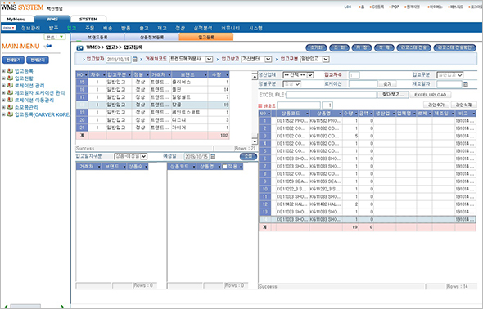Click book icon of 입고등록 tree item
483x309 pixels.
10,71
